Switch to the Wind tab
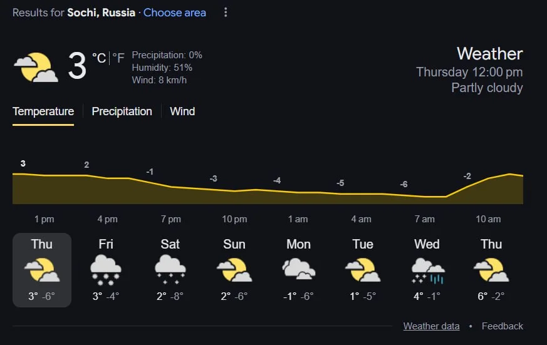Image resolution: width=547 pixels, height=345 pixels. (182, 111)
